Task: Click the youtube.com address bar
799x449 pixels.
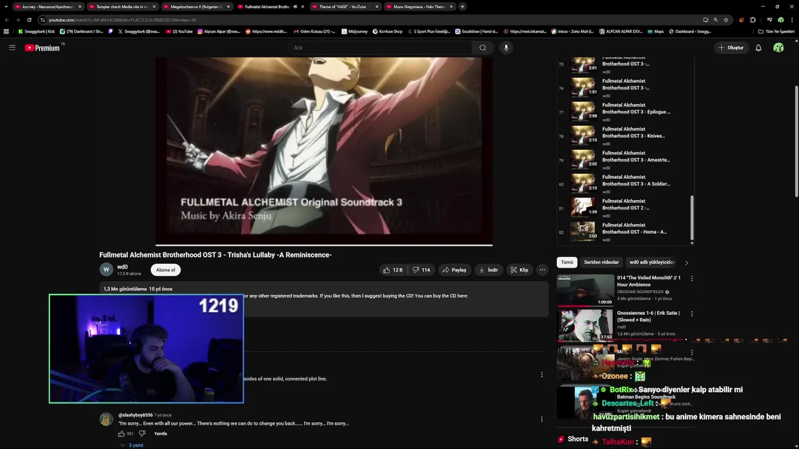Action: 371,20
